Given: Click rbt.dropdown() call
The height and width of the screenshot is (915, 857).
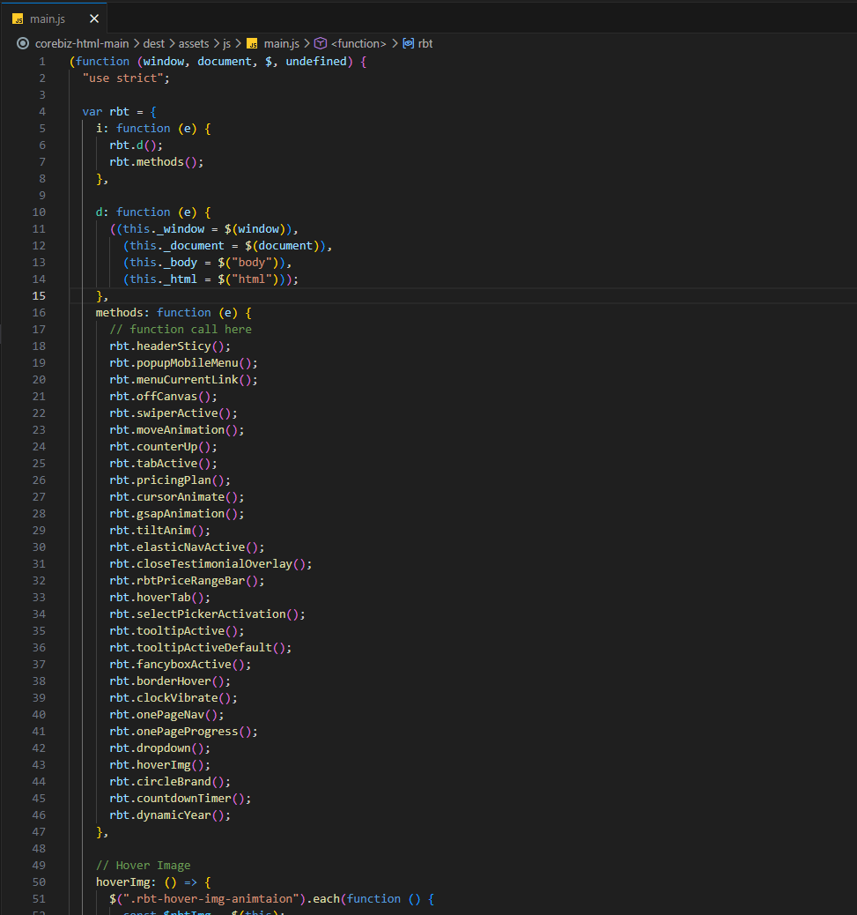Looking at the screenshot, I should 159,748.
